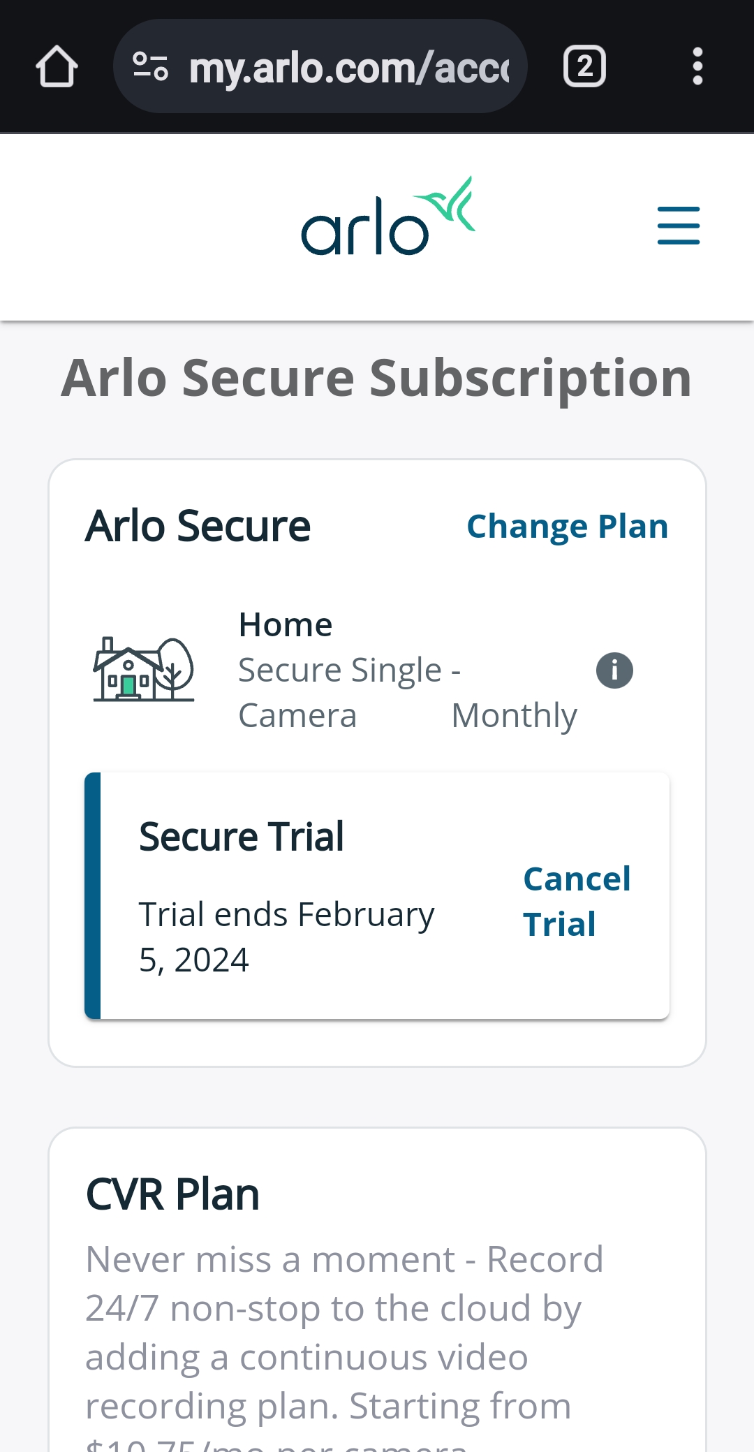Click the Home house illustration icon
Screen dimensions: 754x1452
tap(144, 669)
